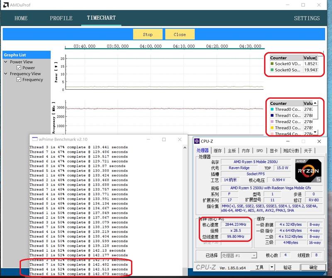Click the wPrime Benchmark window icon

pos(35,139)
